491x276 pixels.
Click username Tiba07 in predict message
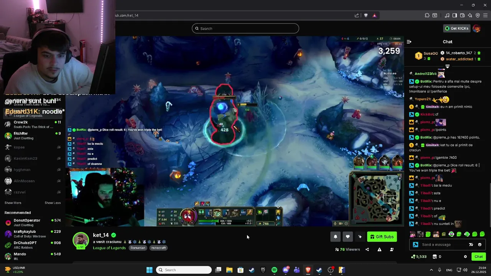point(427,209)
